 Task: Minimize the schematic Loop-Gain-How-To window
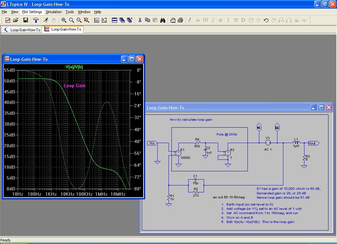pos(314,108)
